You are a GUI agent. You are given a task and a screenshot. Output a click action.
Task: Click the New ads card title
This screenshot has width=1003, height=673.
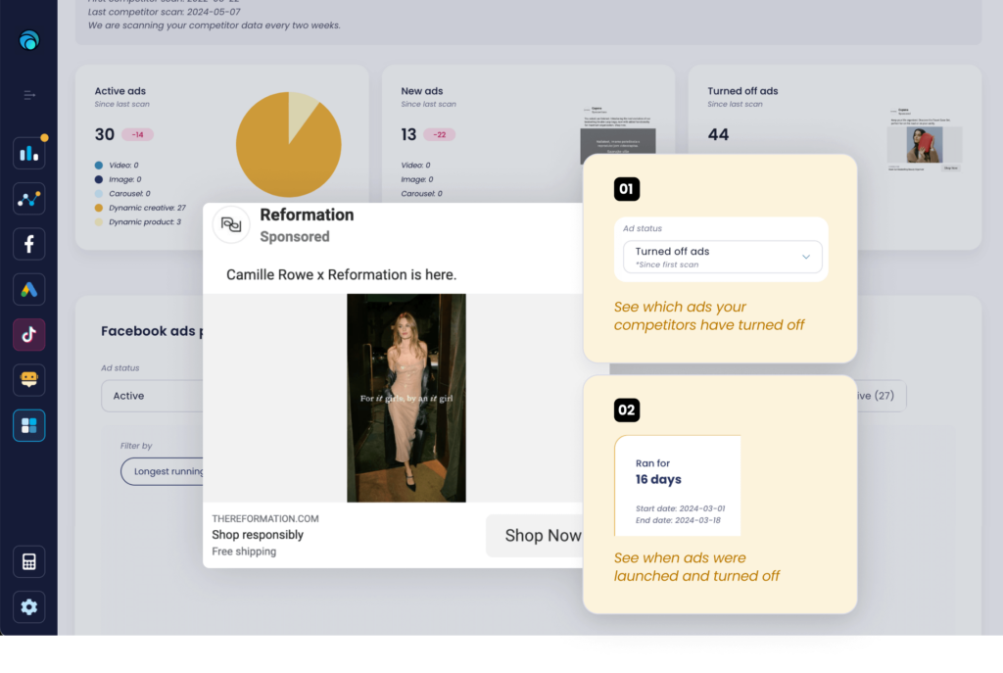(x=422, y=91)
